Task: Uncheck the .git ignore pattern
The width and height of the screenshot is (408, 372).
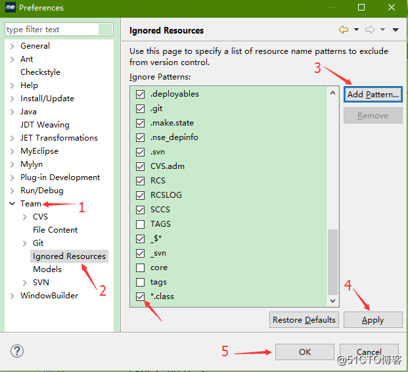Action: [x=140, y=108]
